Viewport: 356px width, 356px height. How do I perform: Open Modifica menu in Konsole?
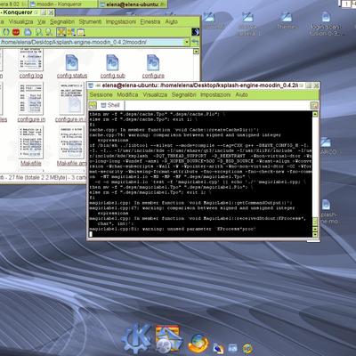[127, 95]
